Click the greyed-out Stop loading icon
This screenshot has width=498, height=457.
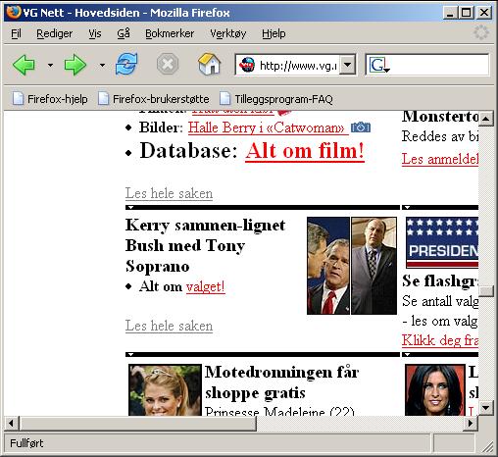pos(168,64)
